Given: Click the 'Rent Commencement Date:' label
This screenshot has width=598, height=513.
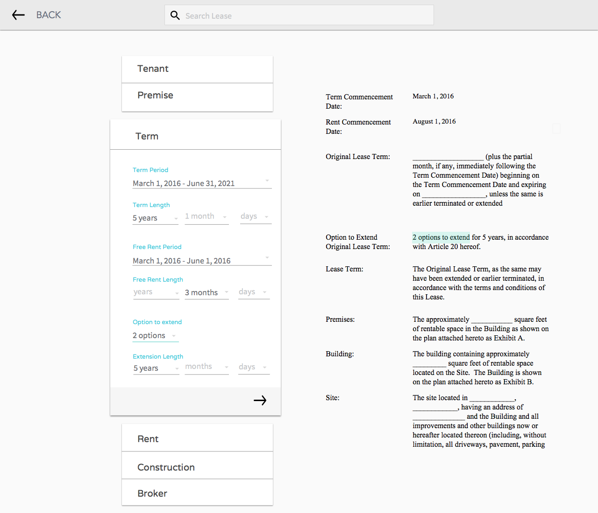Looking at the screenshot, I should [358, 127].
